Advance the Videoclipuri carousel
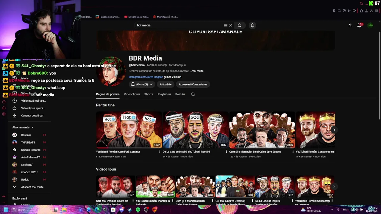381x214 pixels. [334, 187]
